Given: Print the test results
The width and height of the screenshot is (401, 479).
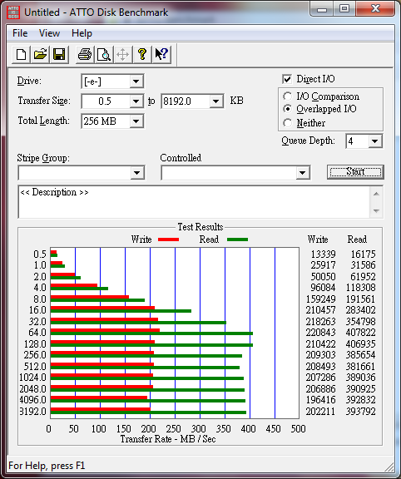Looking at the screenshot, I should click(x=85, y=55).
